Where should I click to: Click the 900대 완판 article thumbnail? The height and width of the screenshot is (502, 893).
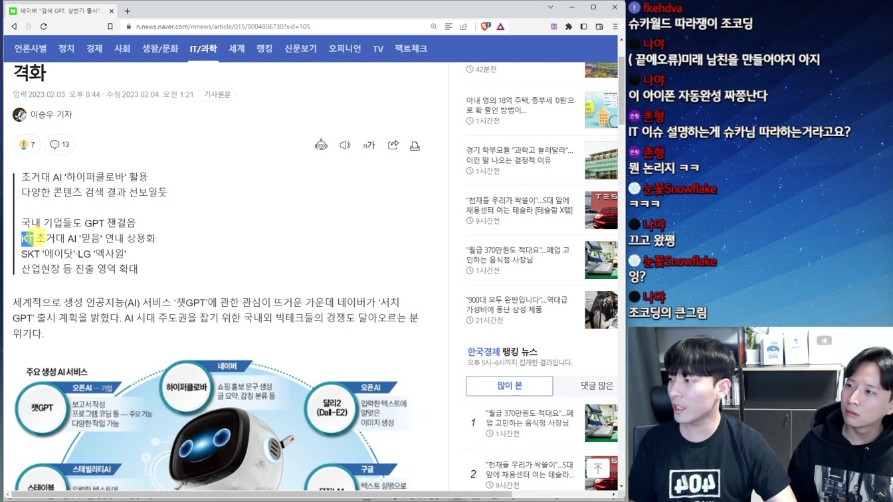click(601, 309)
